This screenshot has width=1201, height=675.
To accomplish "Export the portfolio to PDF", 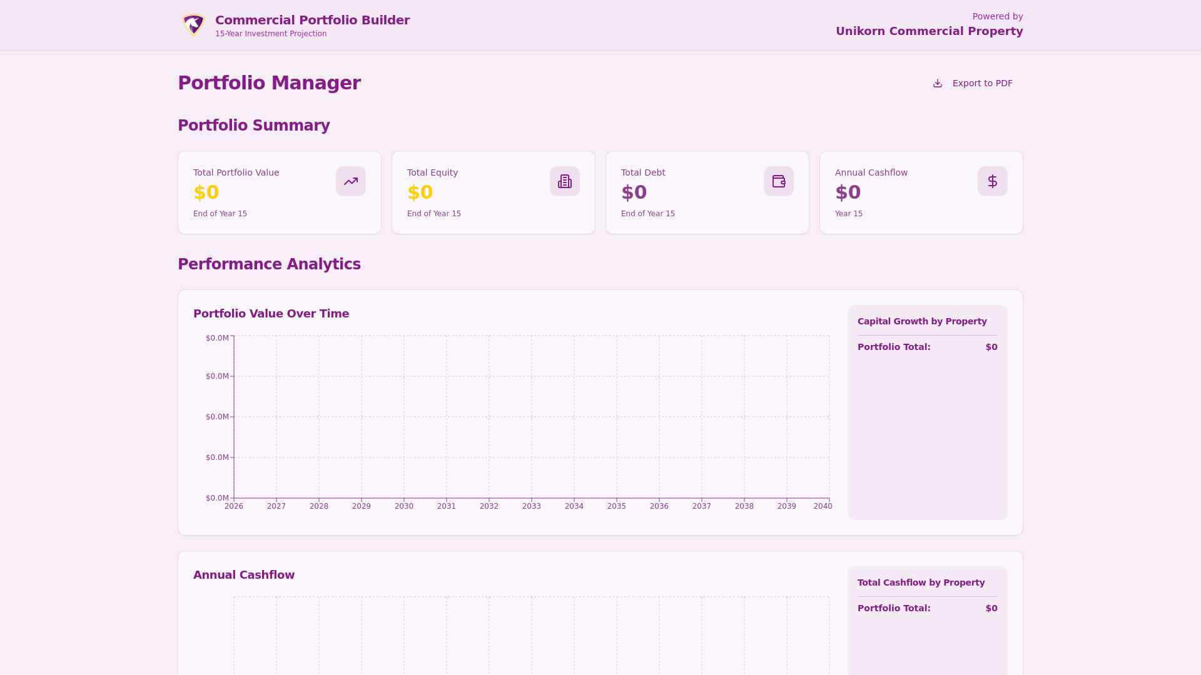I will point(973,83).
